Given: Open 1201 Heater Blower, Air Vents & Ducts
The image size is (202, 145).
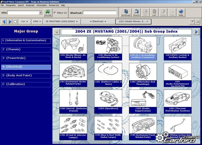Looking at the screenshot, I should pos(73,48).
